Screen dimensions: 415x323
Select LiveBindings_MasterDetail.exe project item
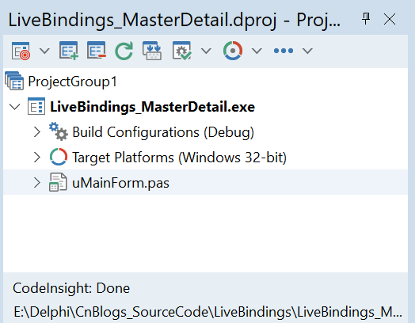(x=152, y=107)
